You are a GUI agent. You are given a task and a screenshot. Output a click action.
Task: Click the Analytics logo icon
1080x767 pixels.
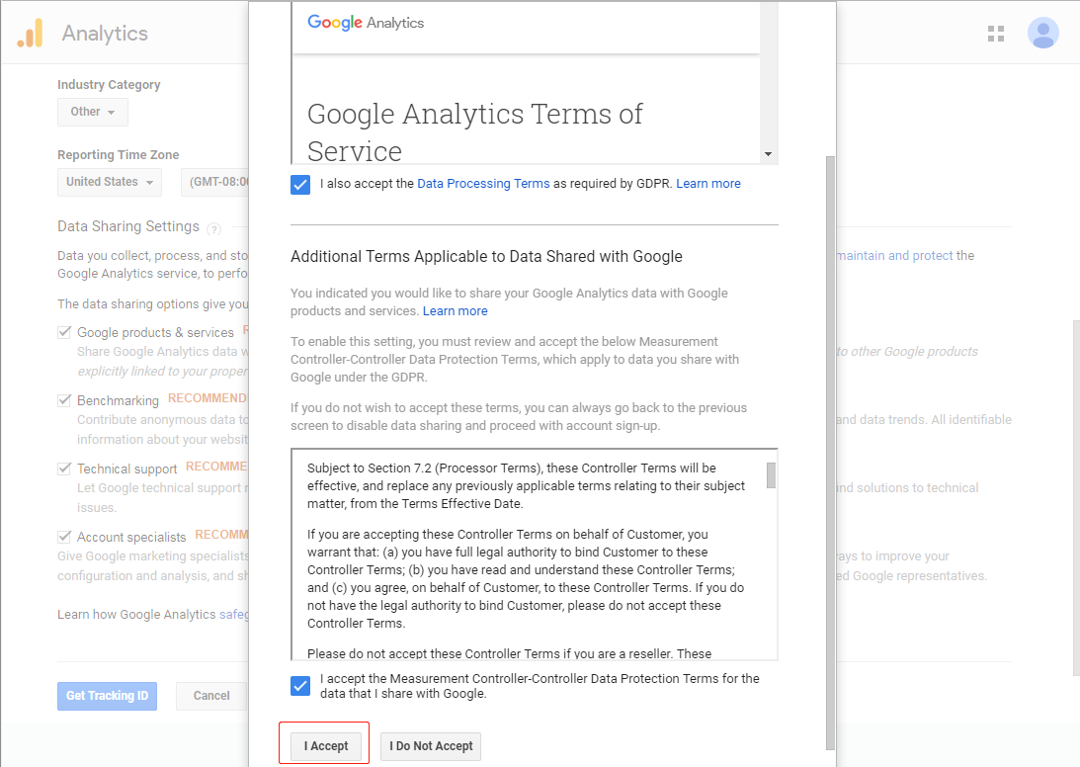tap(31, 33)
